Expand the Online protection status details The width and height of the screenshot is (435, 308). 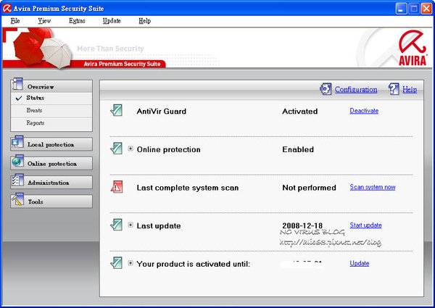(x=130, y=149)
